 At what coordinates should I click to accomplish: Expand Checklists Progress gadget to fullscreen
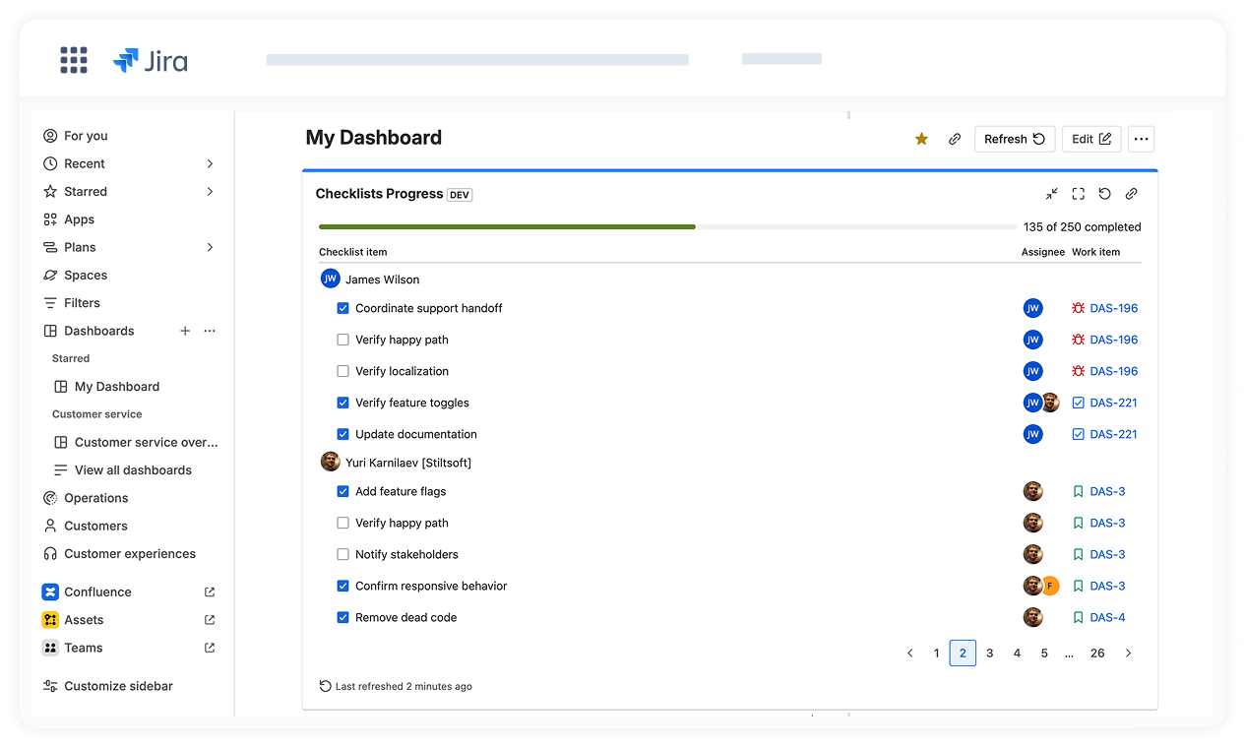(x=1078, y=194)
